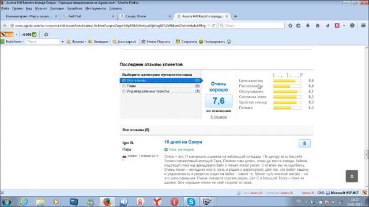Close the bottom status bar with X
Image resolution: width=369 pixels, height=207 pixels.
[2, 193]
